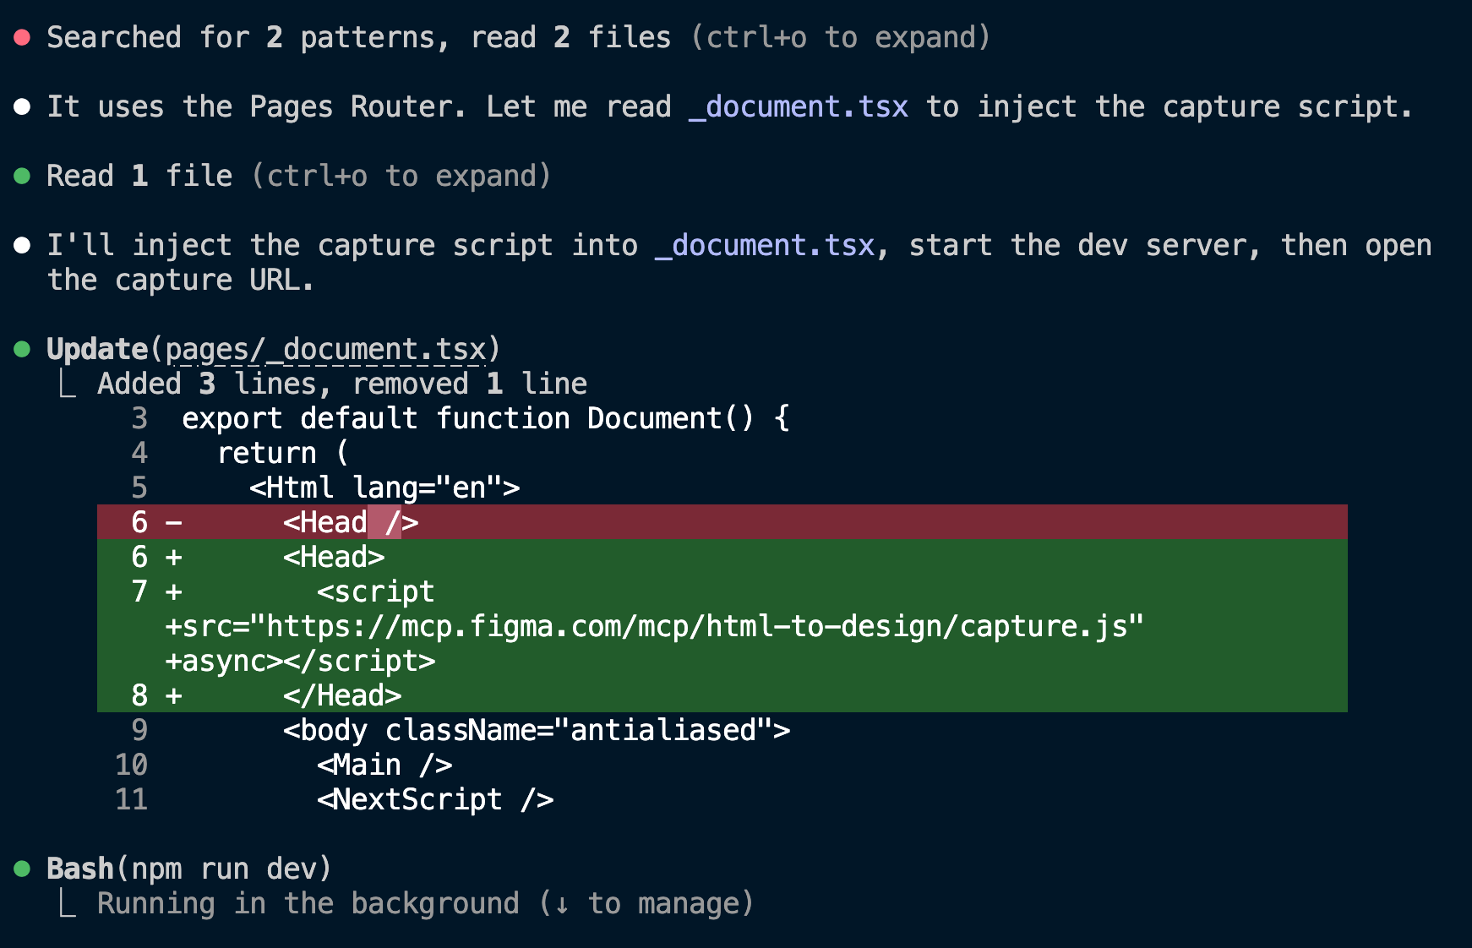
Task: Open the pages/_document.tsx path in the Update entry
Action: tap(325, 350)
